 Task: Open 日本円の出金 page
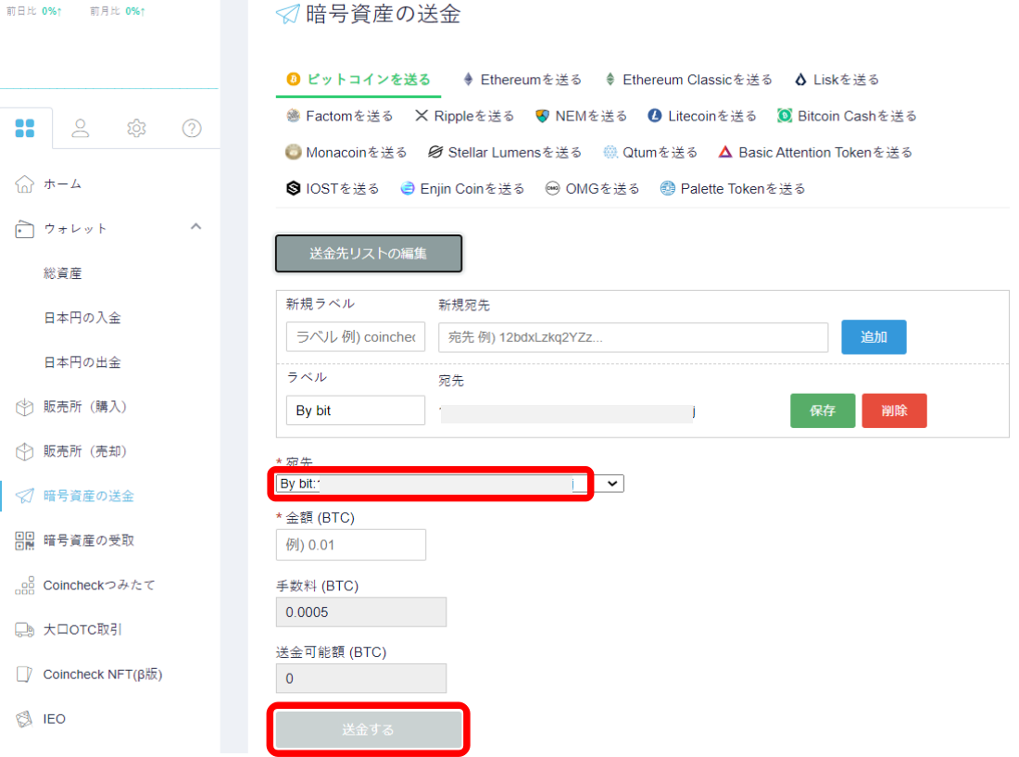(82, 362)
